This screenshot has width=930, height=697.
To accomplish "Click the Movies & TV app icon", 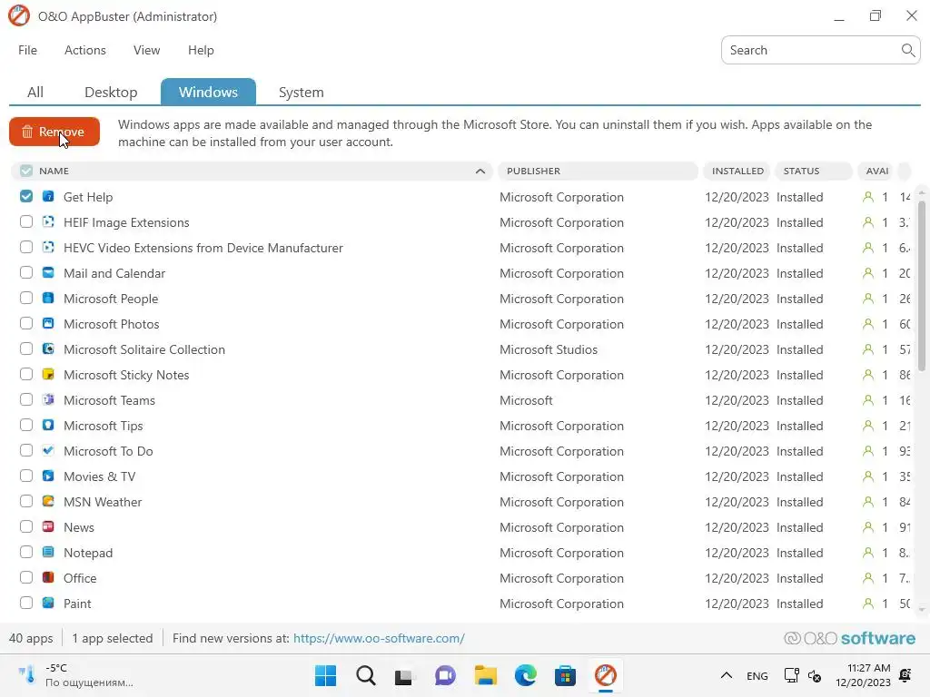I will [48, 476].
